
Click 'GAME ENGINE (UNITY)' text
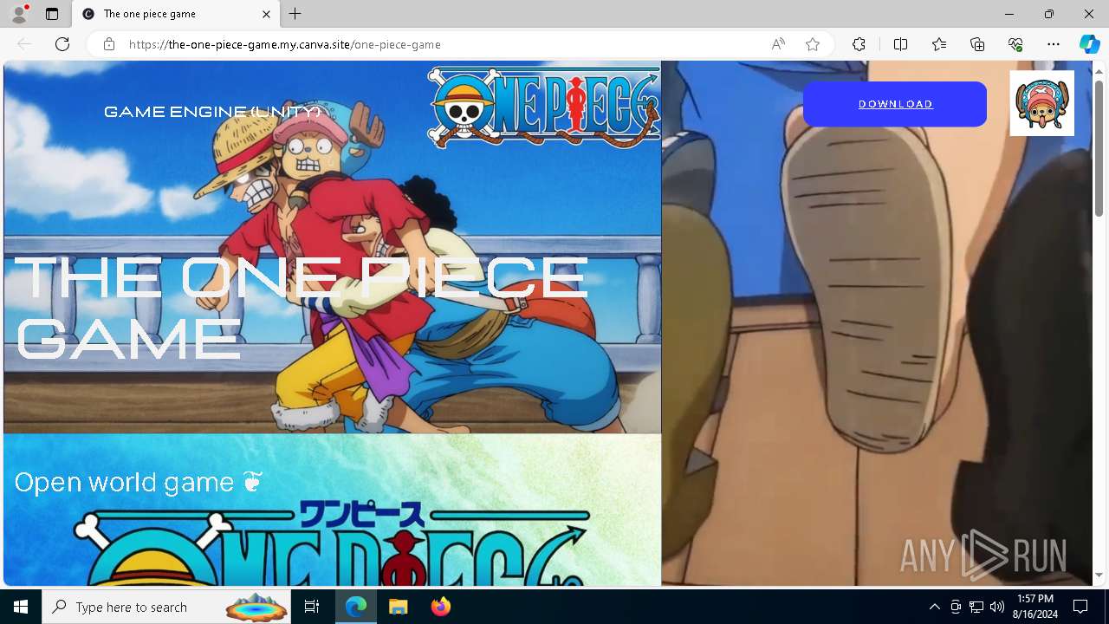(x=212, y=112)
